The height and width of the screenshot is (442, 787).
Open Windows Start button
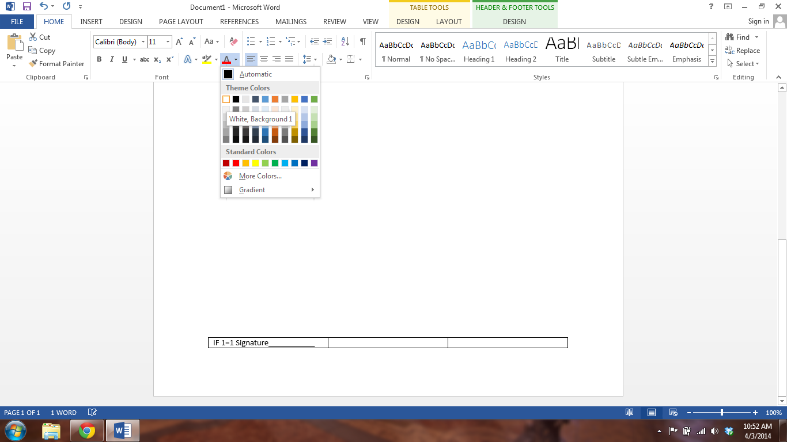click(14, 430)
